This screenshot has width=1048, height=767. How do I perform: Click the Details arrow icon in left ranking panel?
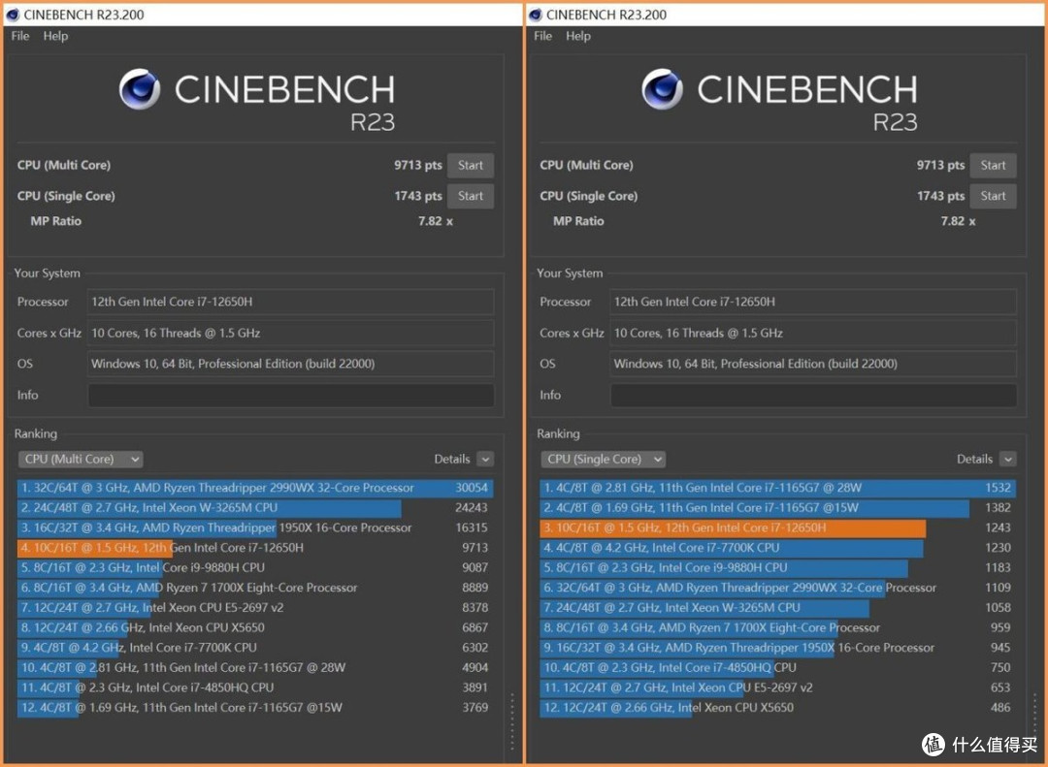click(x=486, y=459)
